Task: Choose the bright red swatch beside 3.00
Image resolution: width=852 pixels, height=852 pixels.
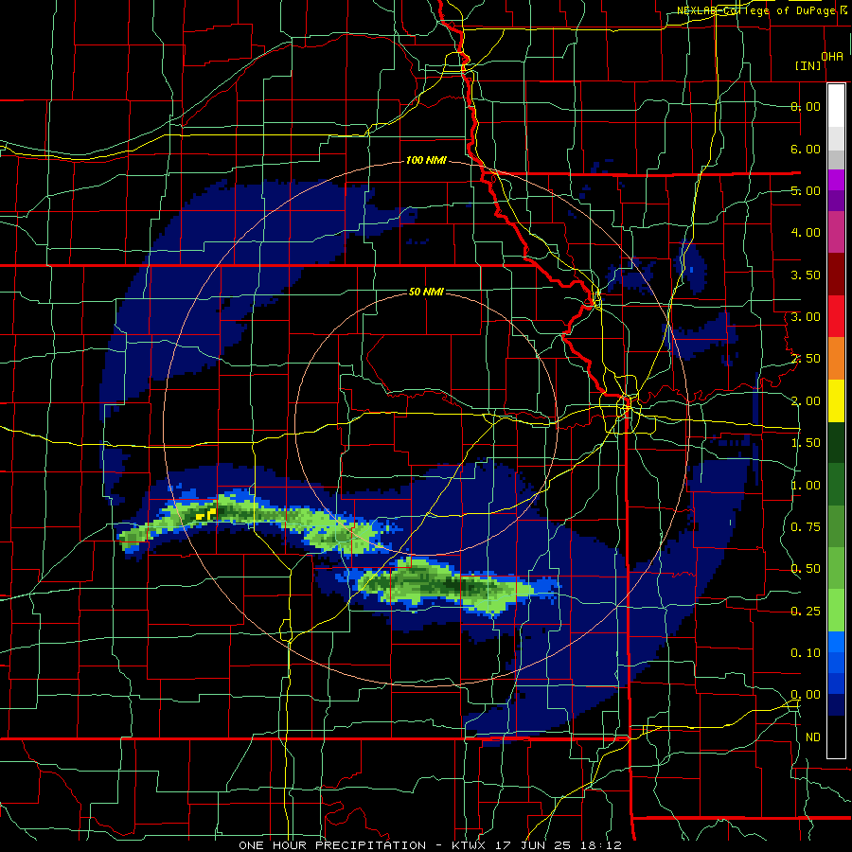Action: click(836, 316)
